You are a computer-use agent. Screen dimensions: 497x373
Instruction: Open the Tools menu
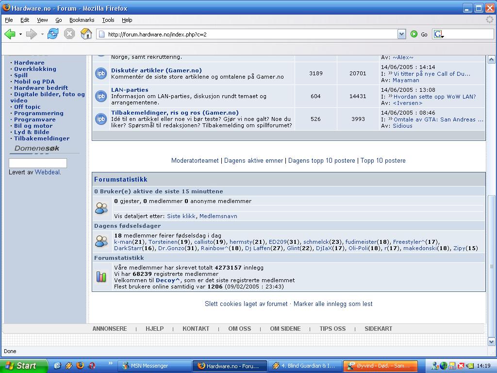click(108, 20)
